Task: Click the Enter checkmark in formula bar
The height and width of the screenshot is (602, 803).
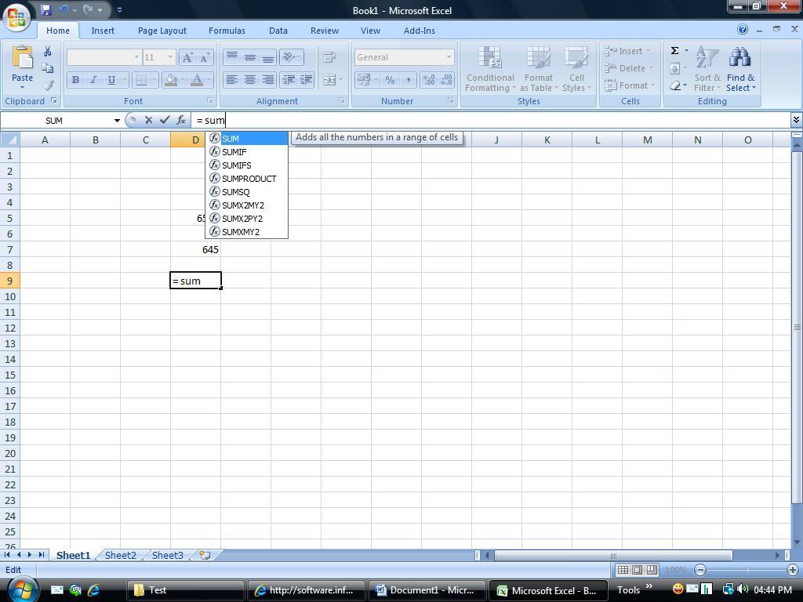Action: point(165,120)
